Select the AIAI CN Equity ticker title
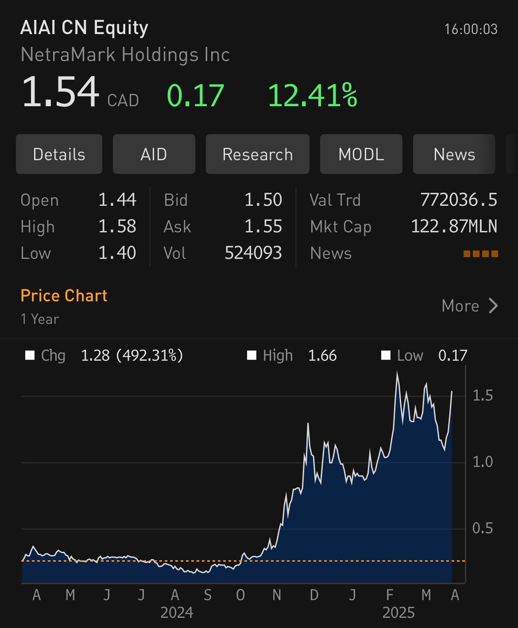Viewport: 518px width, 628px height. (x=84, y=28)
